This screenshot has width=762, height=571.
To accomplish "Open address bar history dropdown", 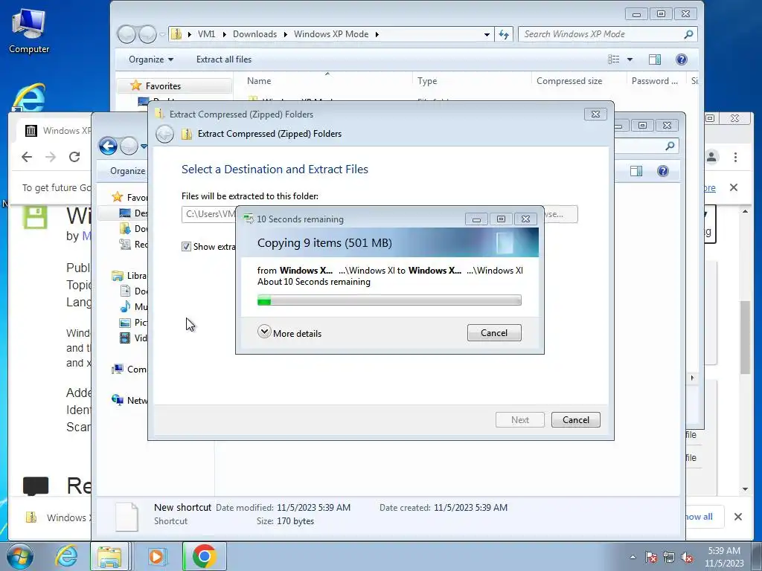I will click(487, 34).
